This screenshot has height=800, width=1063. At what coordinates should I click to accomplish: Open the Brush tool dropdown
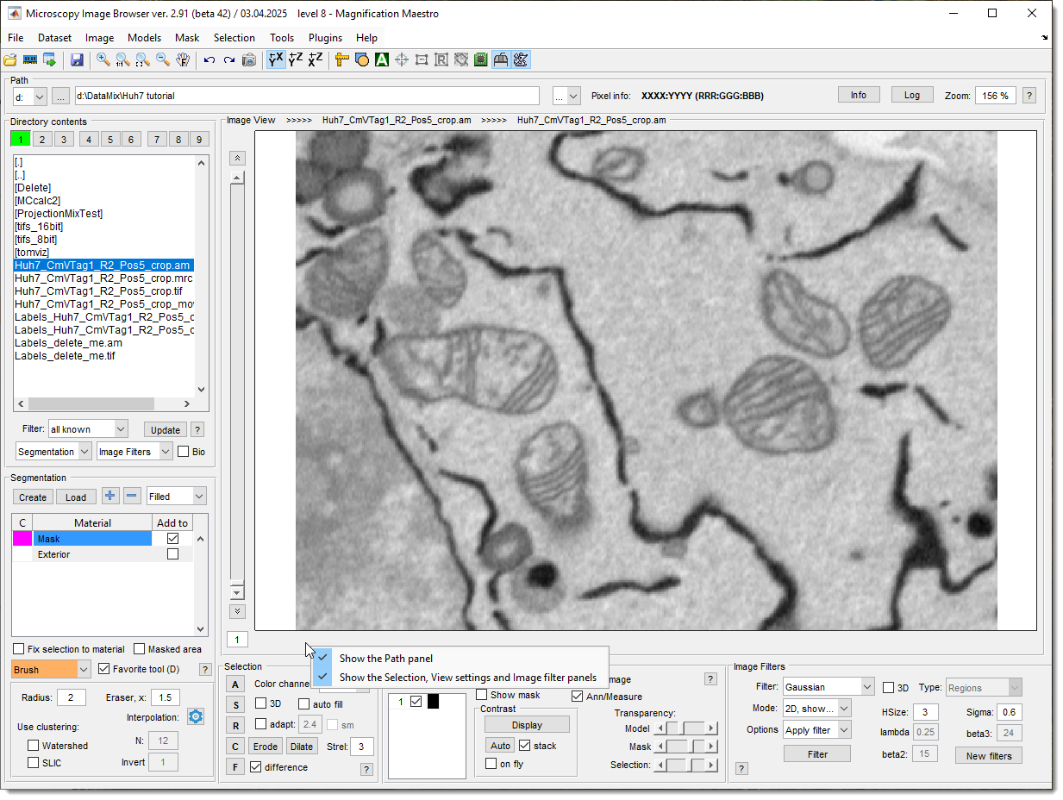pyautogui.click(x=84, y=669)
